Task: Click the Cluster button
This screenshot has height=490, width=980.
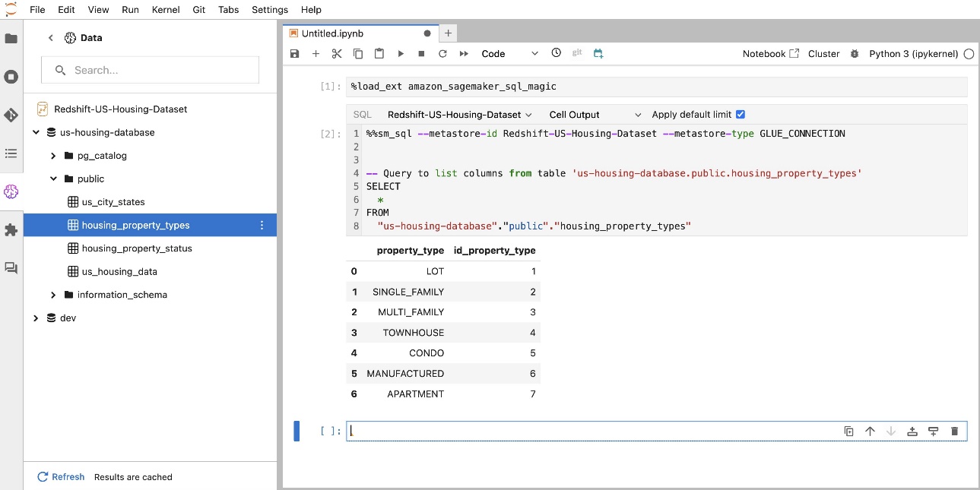Action: [824, 54]
